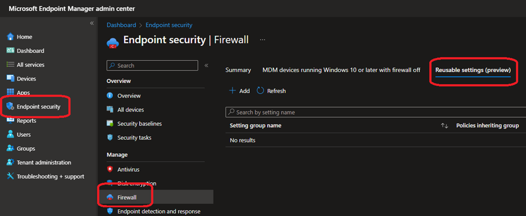Select the Devices icon in sidebar
The width and height of the screenshot is (526, 216).
coord(10,79)
